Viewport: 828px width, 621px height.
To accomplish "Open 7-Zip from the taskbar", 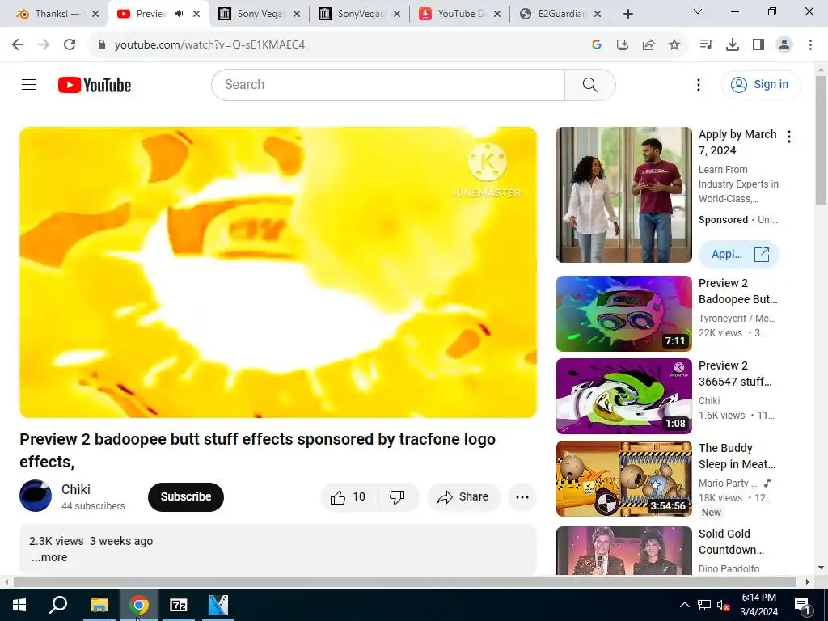I will (179, 605).
